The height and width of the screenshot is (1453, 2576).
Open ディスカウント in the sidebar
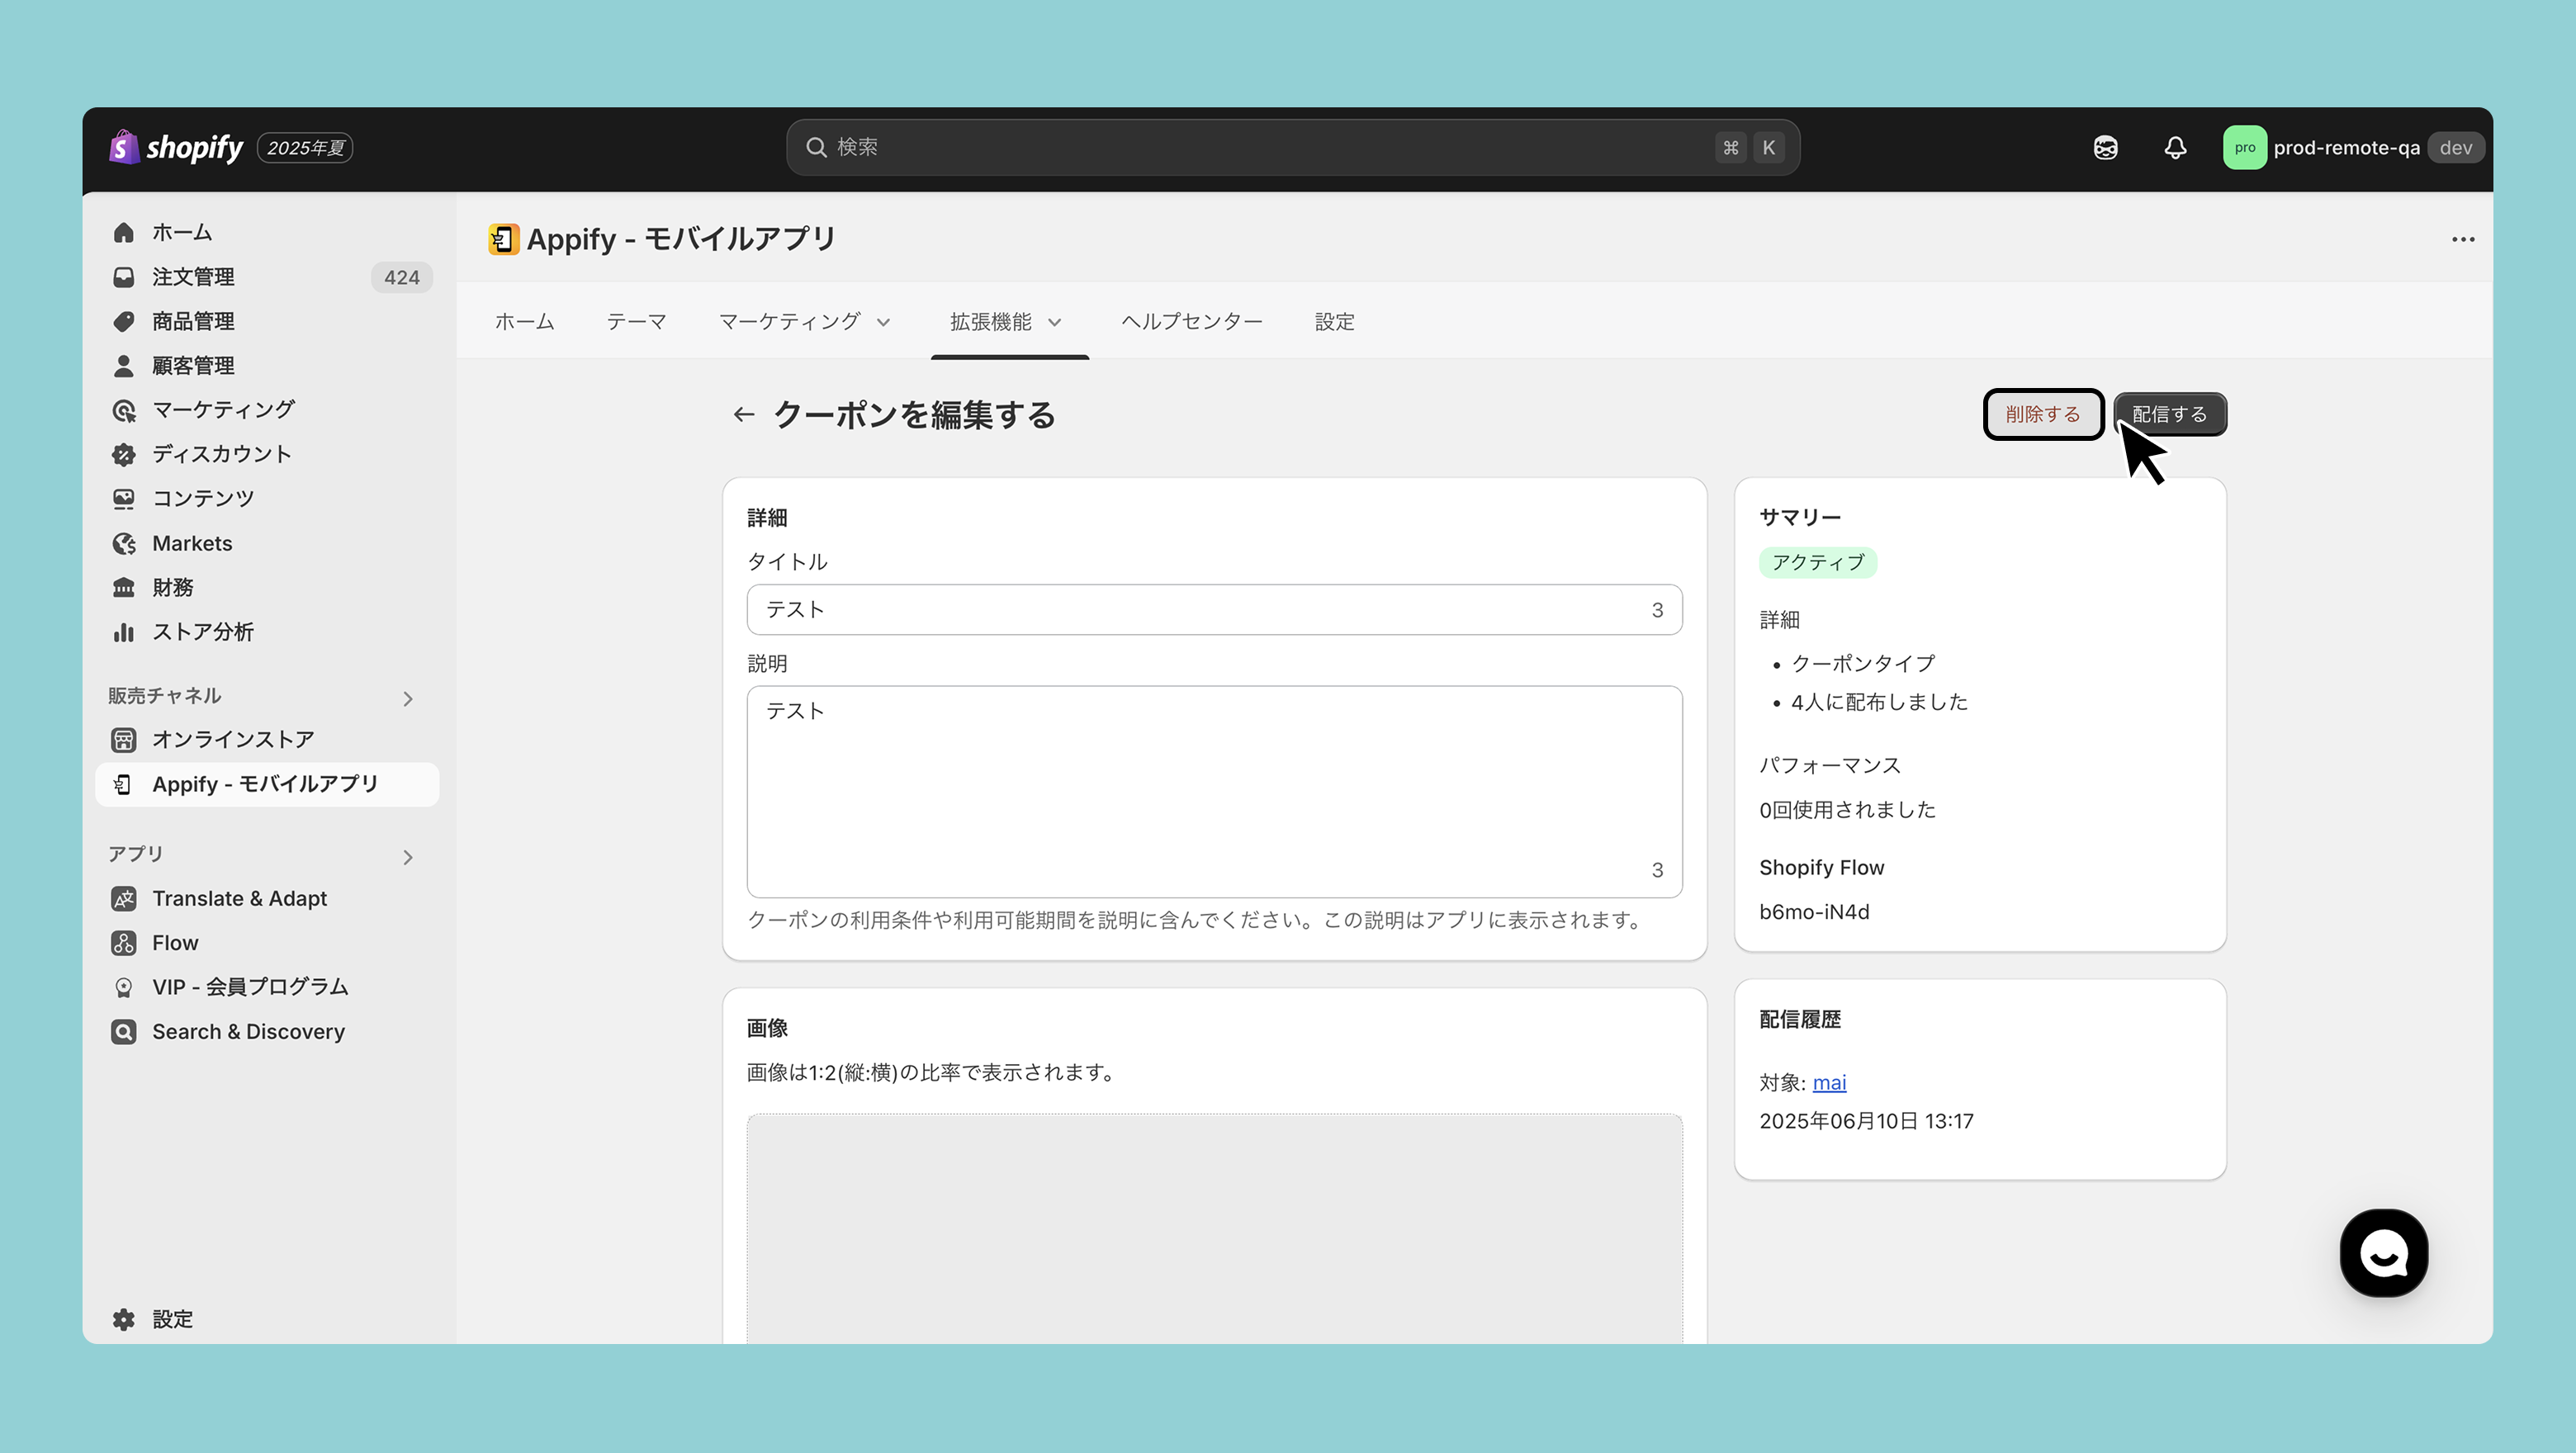(221, 454)
